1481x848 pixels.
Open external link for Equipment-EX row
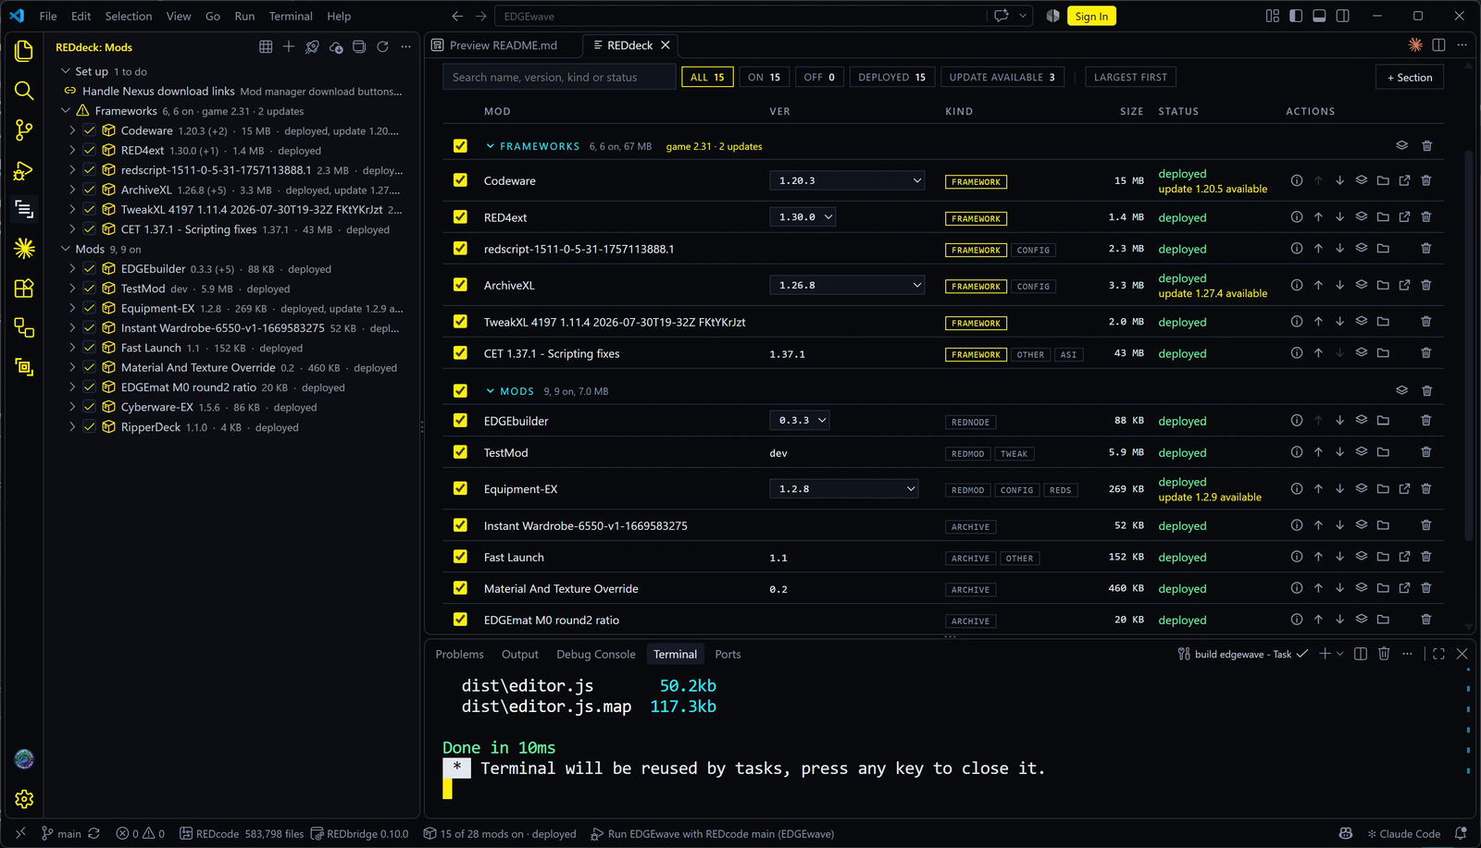1404,488
